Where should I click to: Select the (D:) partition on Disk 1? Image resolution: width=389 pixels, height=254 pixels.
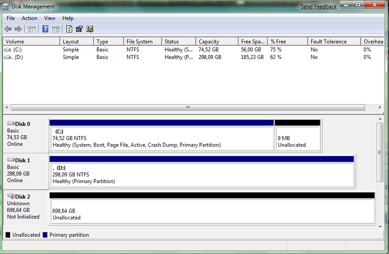(x=202, y=172)
